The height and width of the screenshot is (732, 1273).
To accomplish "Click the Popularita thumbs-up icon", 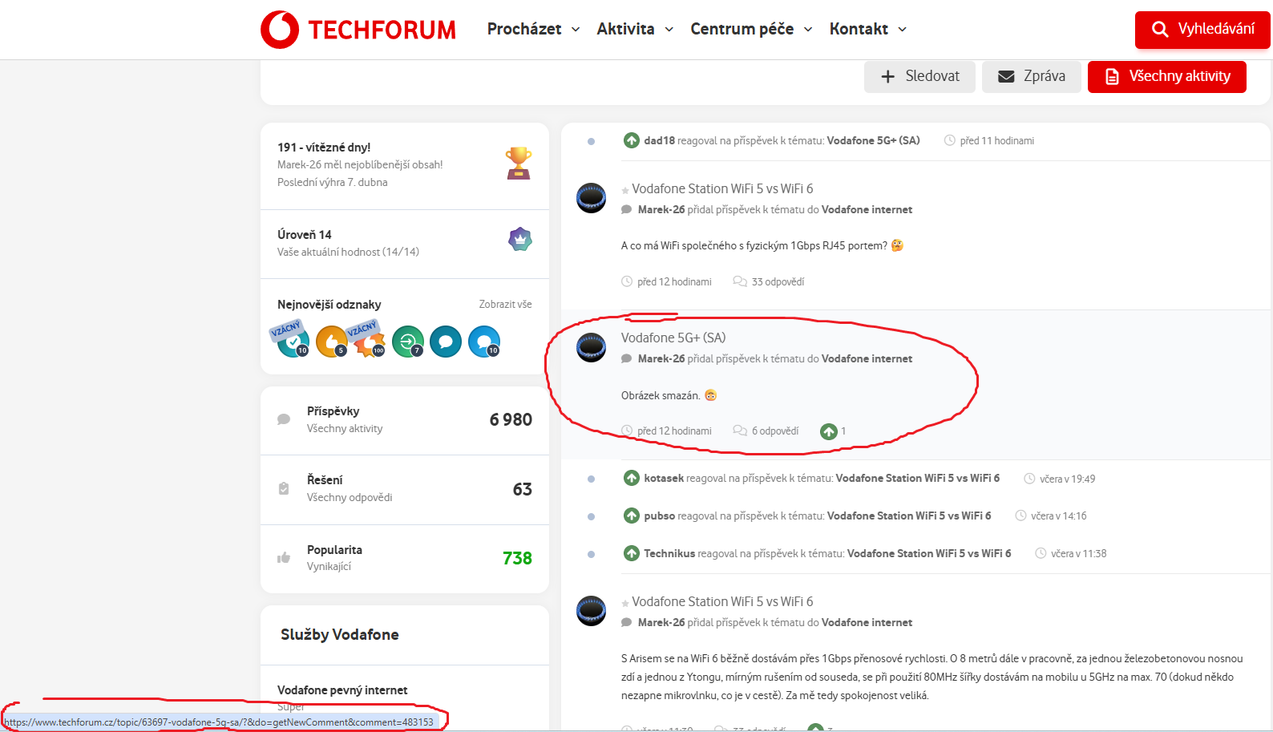I will point(284,557).
